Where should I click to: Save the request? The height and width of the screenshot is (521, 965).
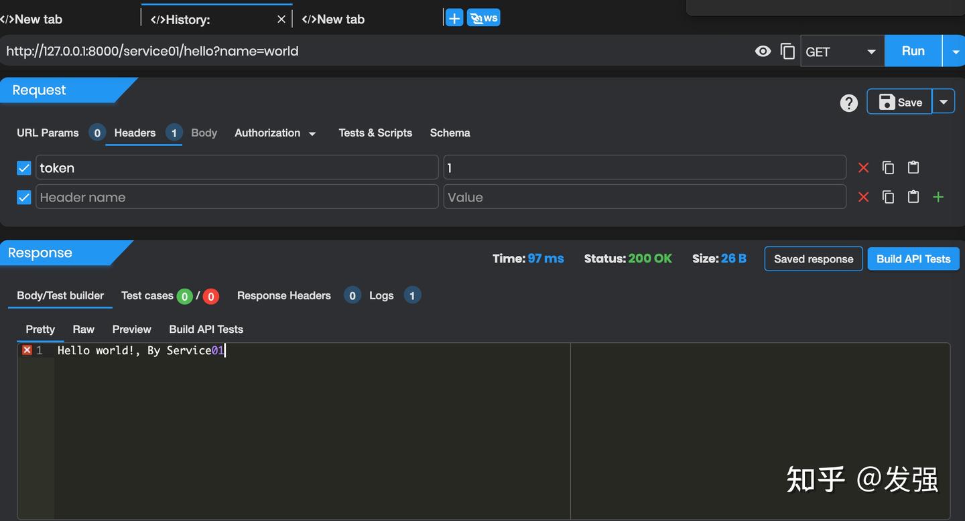[899, 102]
